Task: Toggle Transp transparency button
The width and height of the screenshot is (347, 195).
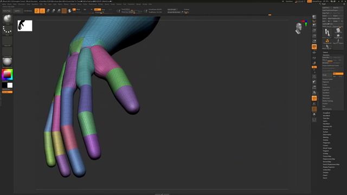Action: click(314, 103)
